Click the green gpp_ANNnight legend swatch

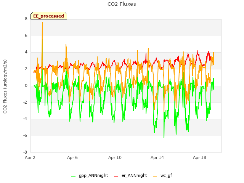(73, 176)
